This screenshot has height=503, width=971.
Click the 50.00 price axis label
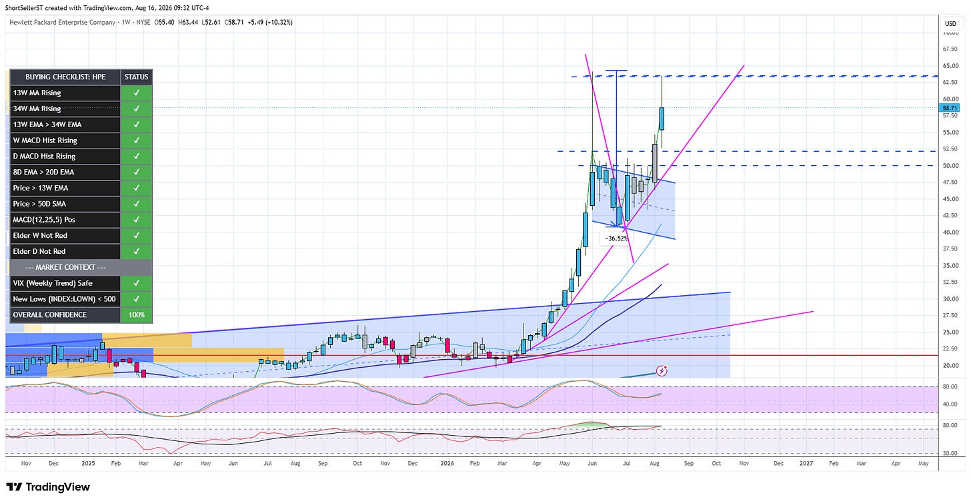coord(950,165)
